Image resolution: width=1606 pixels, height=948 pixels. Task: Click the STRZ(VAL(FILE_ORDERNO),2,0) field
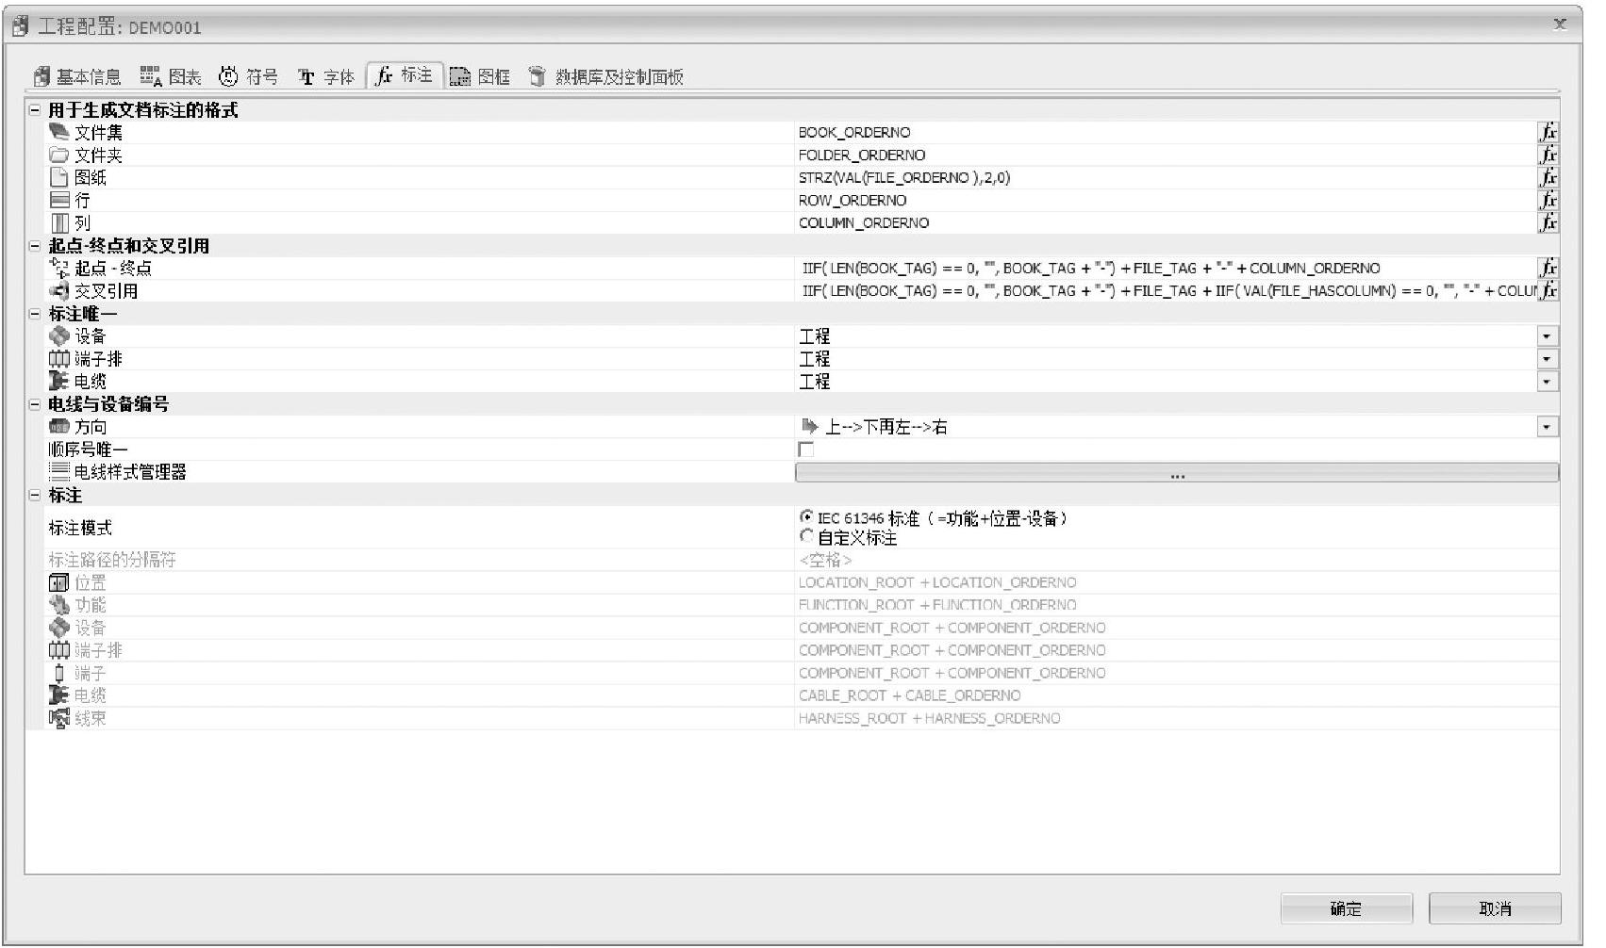1167,177
